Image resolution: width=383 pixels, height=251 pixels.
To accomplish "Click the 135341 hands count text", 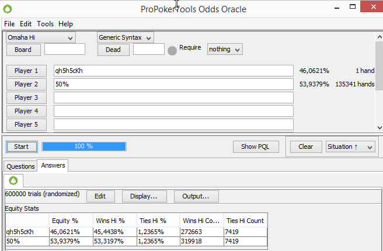I will (x=354, y=84).
